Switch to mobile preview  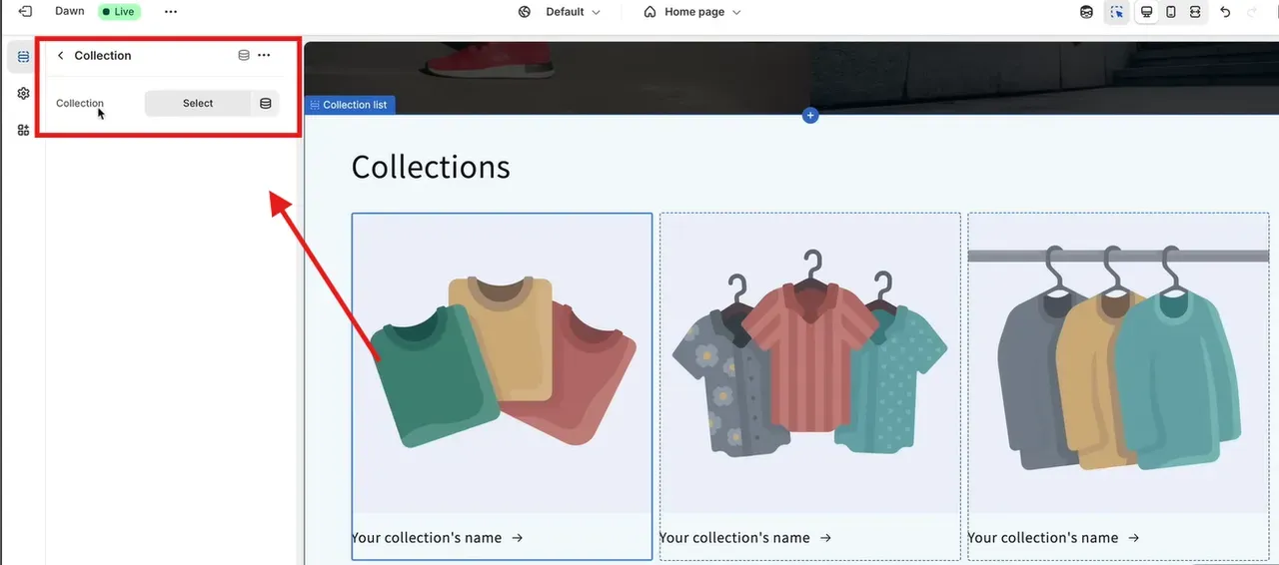(x=1171, y=12)
